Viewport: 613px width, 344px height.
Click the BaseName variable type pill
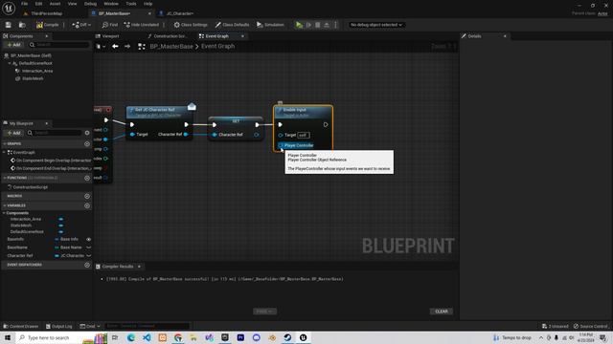68,247
